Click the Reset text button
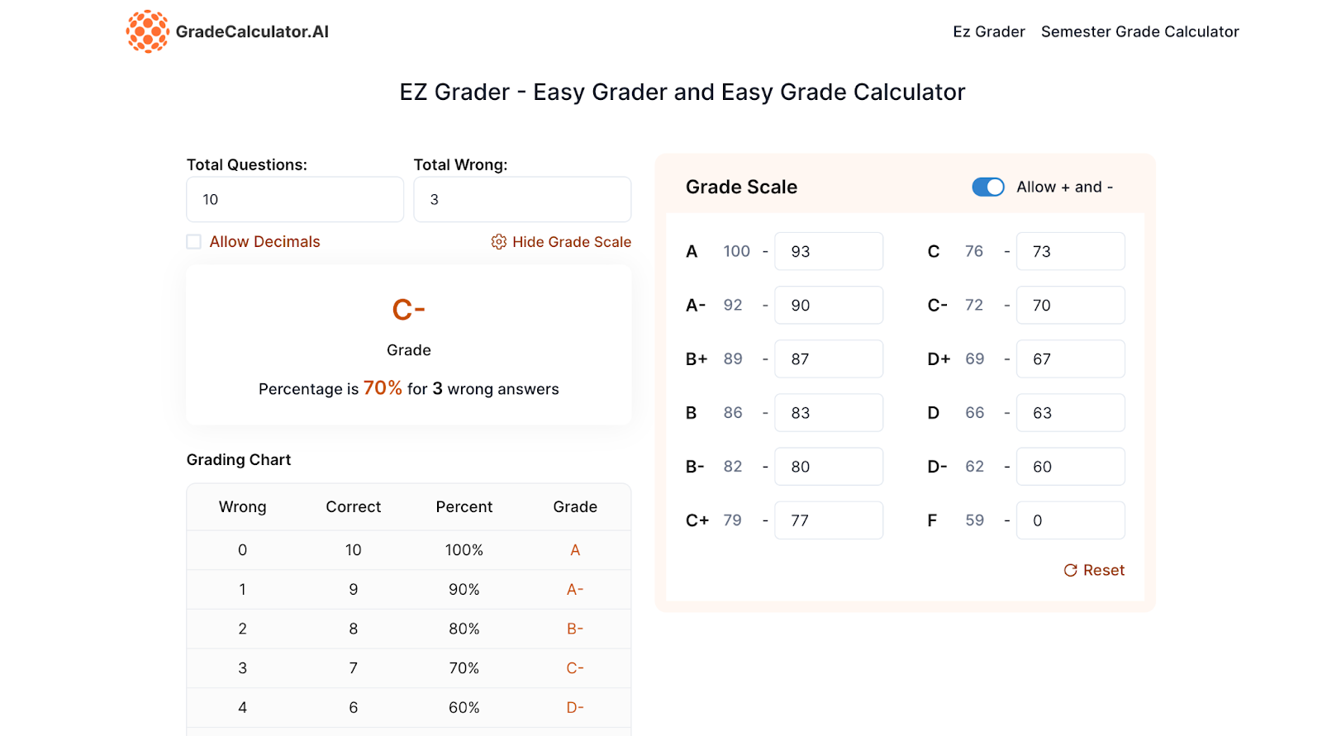This screenshot has height=736, width=1322. (1104, 571)
